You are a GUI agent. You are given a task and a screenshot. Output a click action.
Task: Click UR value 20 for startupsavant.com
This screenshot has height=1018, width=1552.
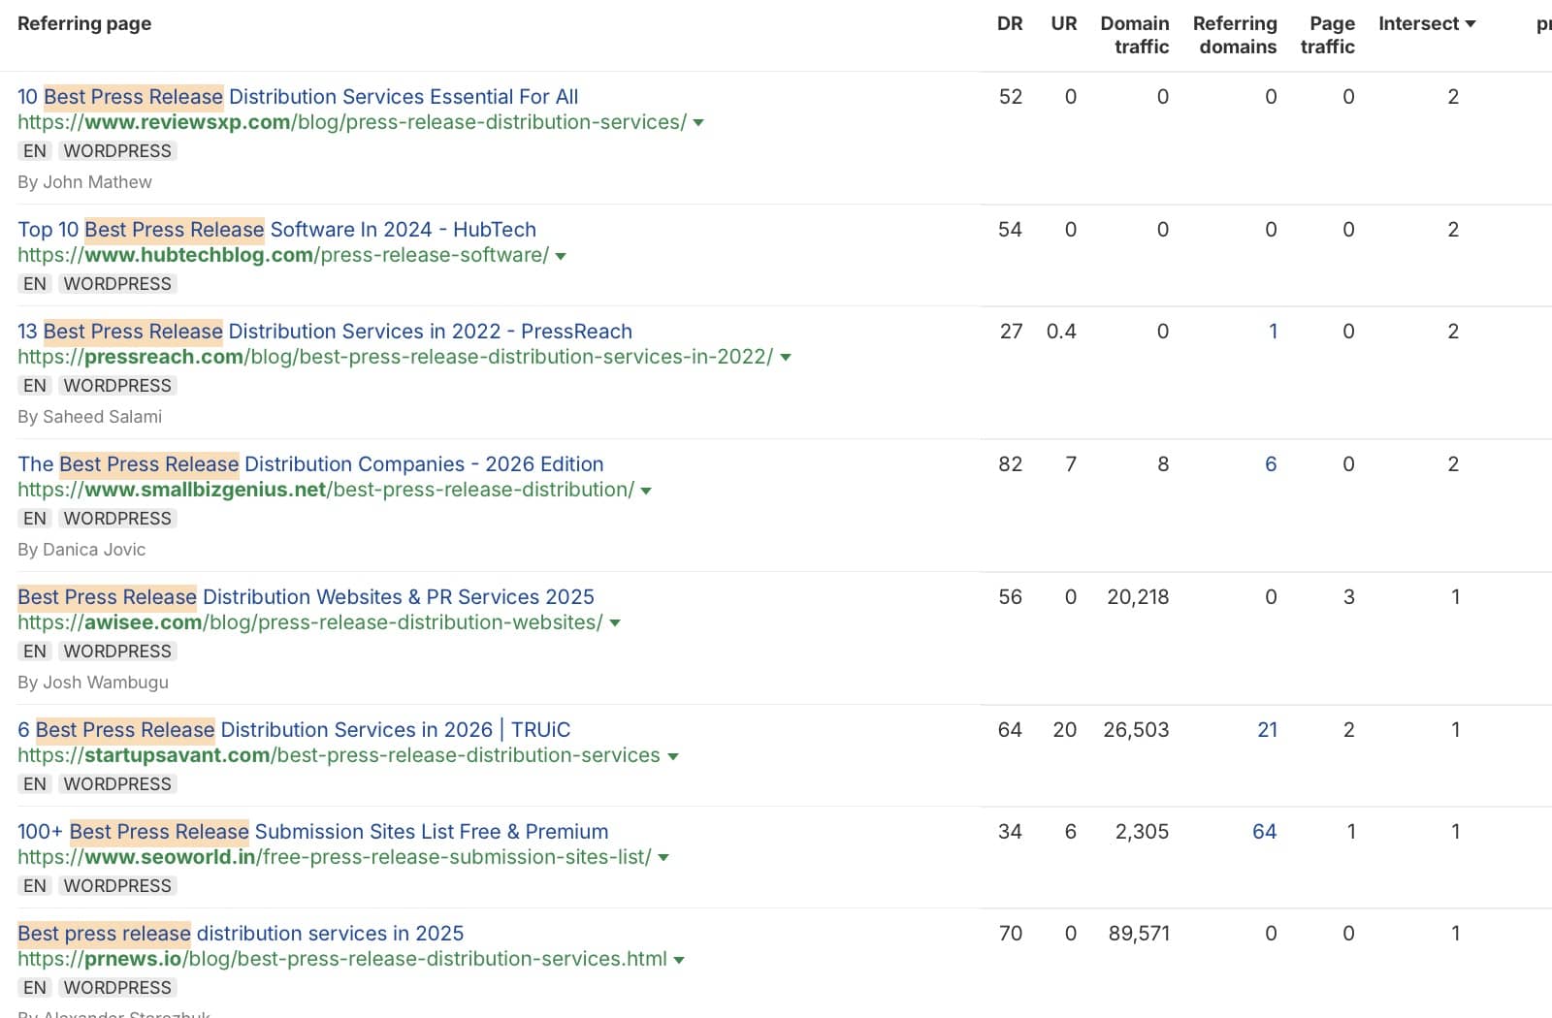1064,730
